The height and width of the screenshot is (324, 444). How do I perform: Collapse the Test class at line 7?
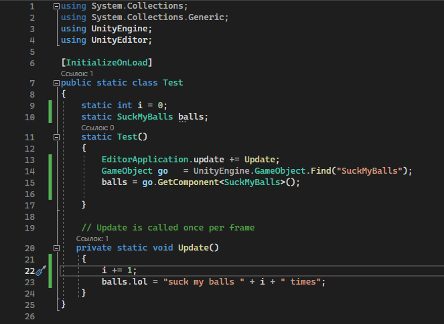57,83
